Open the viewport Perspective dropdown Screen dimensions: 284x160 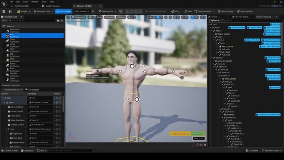click(x=79, y=17)
